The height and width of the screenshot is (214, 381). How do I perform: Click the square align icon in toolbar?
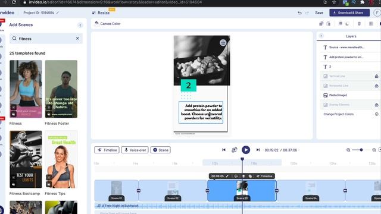point(341,24)
